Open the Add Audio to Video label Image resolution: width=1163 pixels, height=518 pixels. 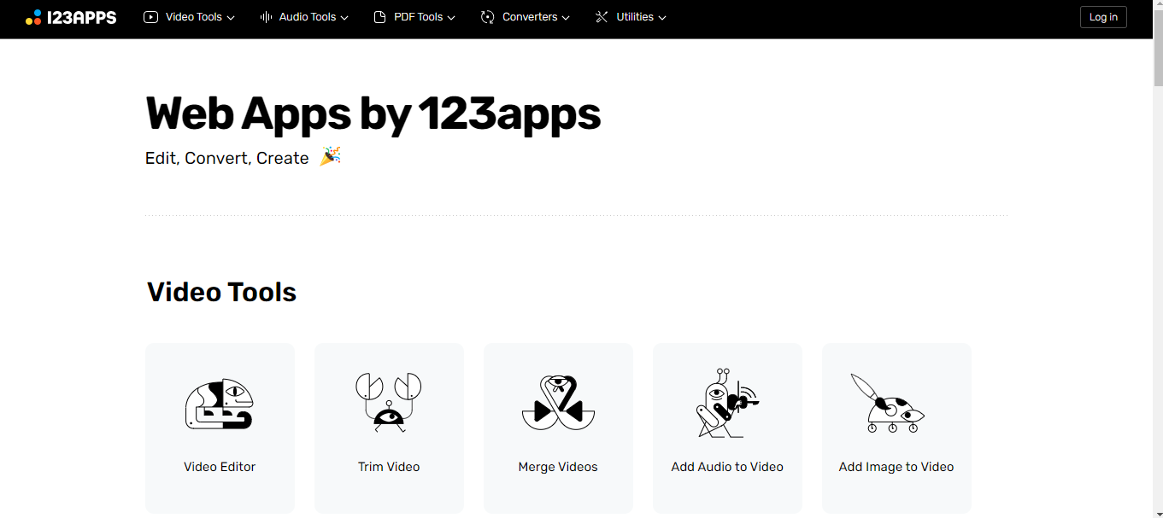[x=727, y=467]
